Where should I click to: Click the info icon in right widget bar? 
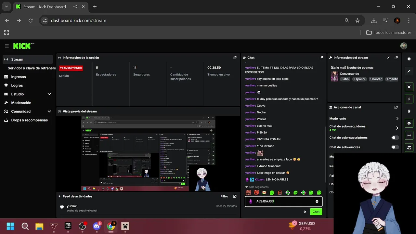pos(409,59)
